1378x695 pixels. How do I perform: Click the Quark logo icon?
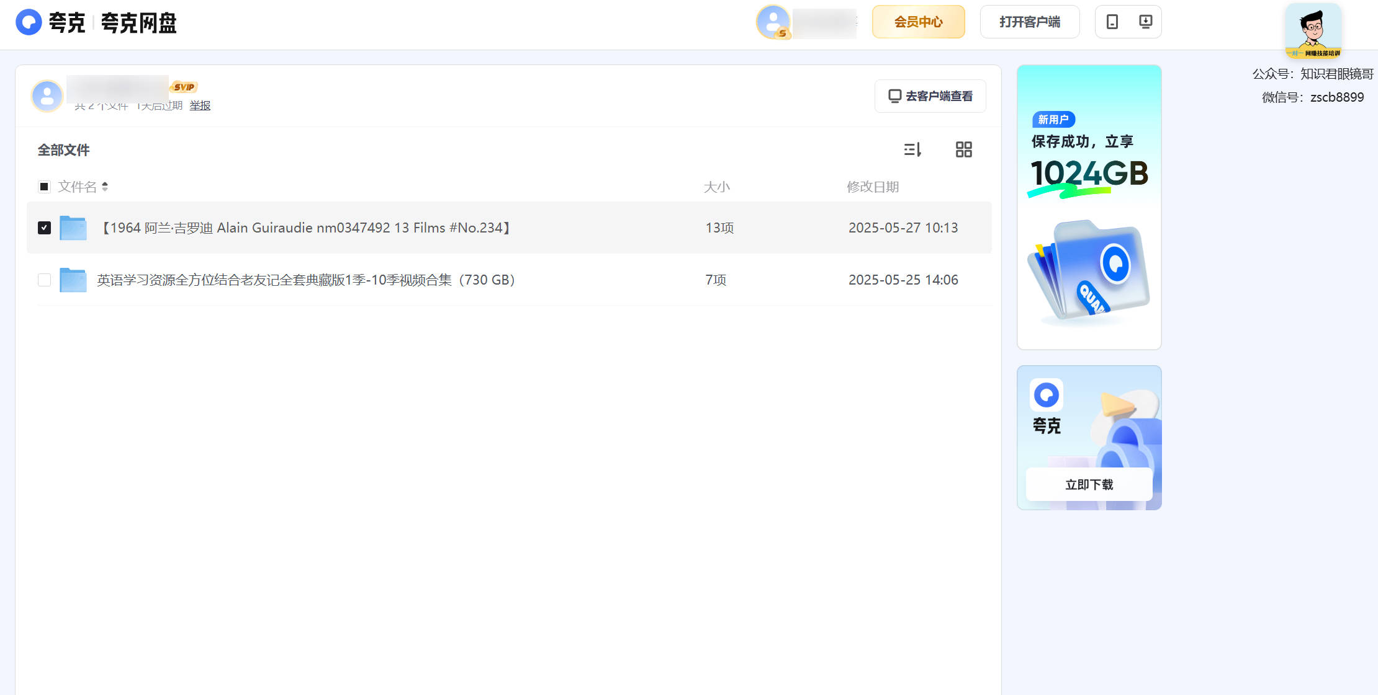(29, 22)
